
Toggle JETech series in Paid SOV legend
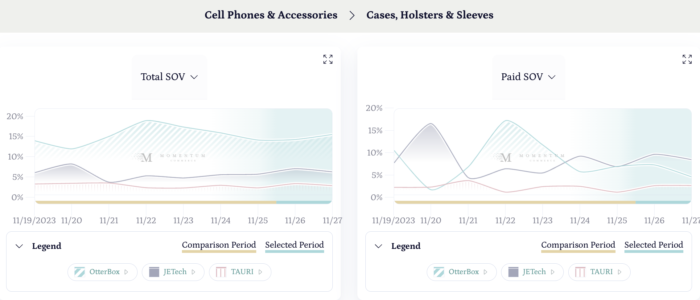coord(534,272)
